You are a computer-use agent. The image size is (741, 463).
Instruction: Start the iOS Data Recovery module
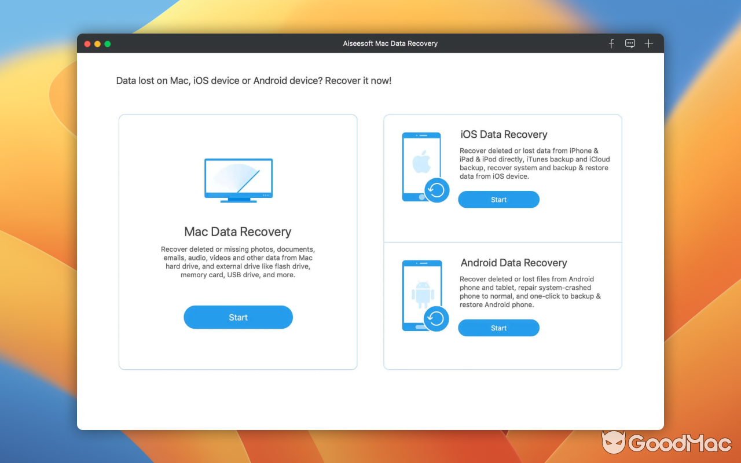pos(498,199)
